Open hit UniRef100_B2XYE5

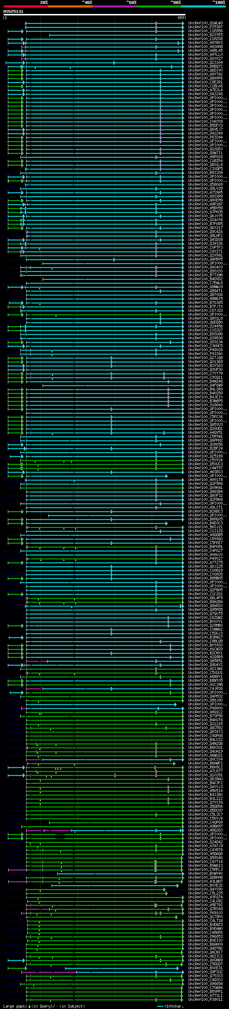click(x=205, y=35)
